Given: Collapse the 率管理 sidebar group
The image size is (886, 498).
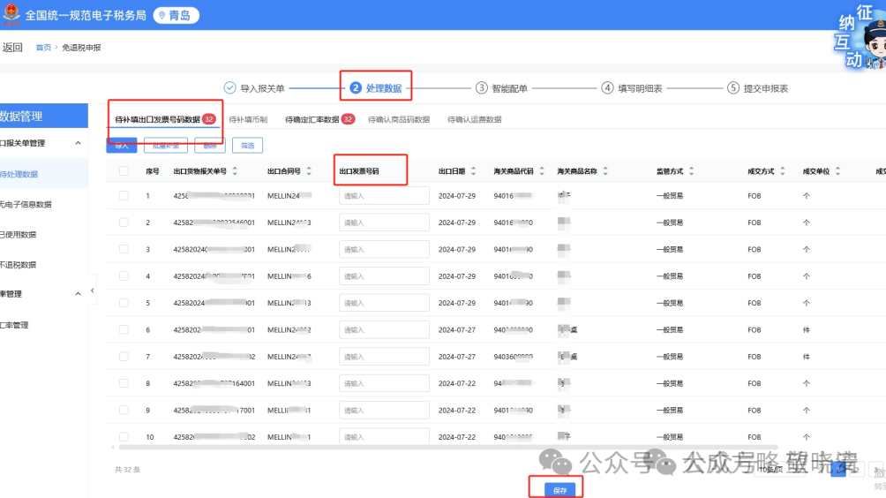Looking at the screenshot, I should point(78,294).
